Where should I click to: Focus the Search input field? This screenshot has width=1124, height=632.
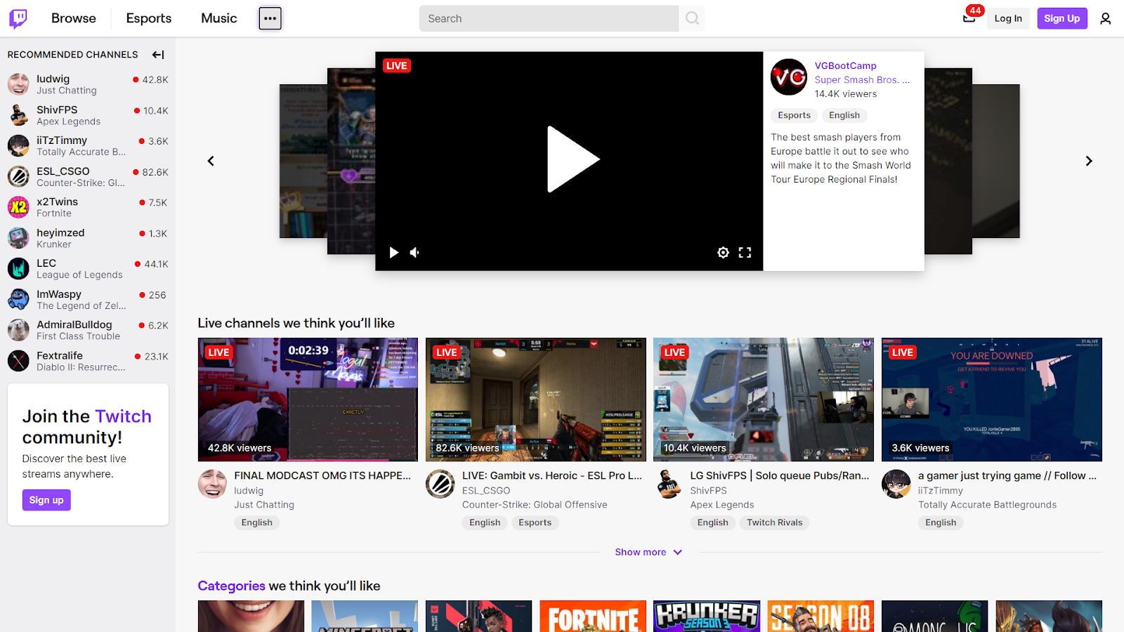pyautogui.click(x=549, y=18)
